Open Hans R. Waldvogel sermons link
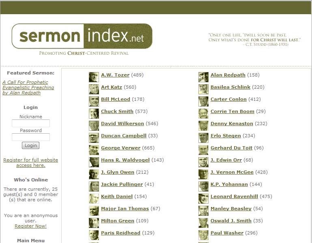 click(125, 160)
